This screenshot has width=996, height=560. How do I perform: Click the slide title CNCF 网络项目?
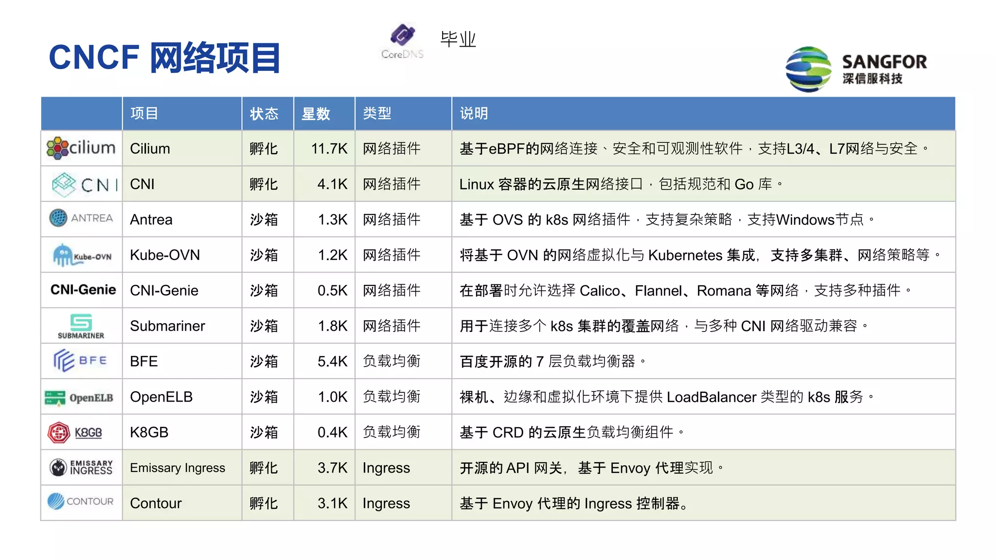point(165,57)
